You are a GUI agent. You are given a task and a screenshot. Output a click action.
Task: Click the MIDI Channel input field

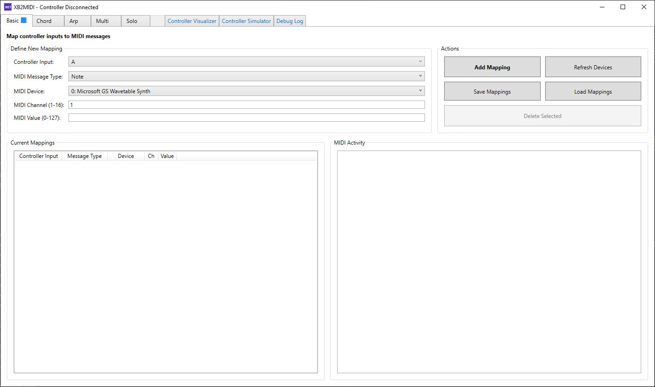coord(246,105)
